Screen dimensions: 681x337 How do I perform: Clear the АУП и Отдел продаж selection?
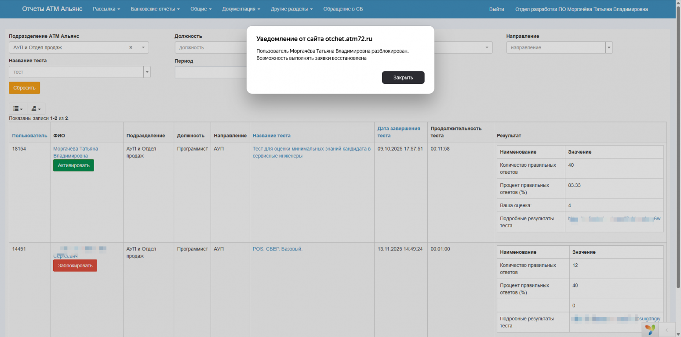[x=131, y=47]
